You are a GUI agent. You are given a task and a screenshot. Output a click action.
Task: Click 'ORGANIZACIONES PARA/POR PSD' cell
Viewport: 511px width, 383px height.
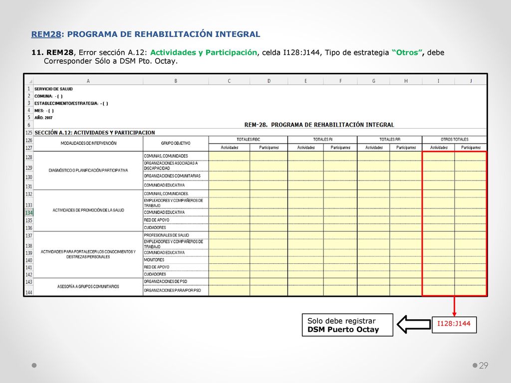[176, 290]
